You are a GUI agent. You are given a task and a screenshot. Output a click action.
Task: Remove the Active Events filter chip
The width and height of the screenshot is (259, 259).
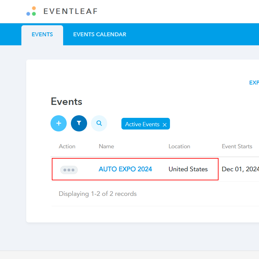click(x=164, y=125)
